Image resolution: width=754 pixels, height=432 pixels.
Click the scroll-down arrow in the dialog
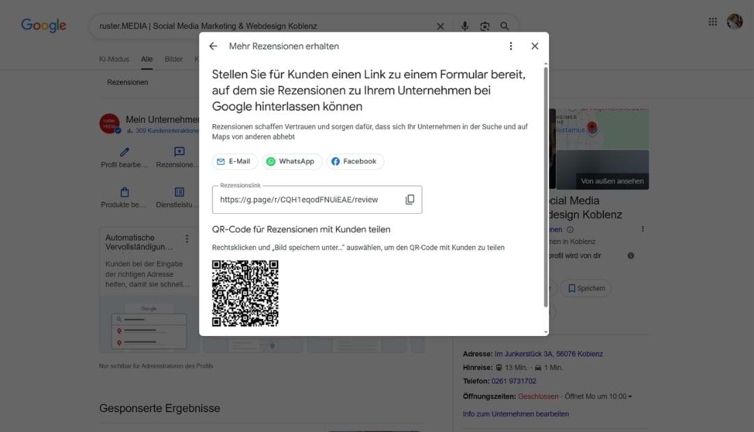[x=546, y=332]
